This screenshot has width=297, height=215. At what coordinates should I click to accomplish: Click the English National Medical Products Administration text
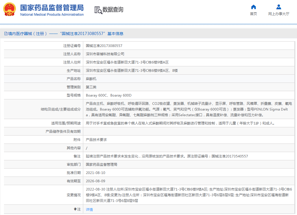coord(52,15)
